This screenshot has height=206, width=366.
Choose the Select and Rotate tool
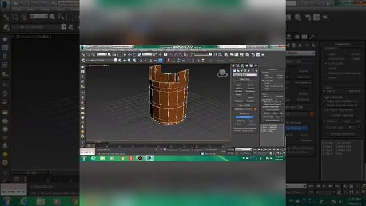[x=134, y=54]
